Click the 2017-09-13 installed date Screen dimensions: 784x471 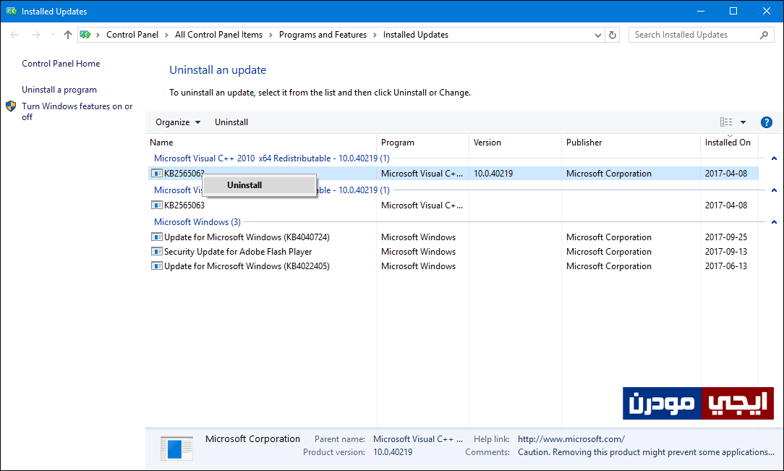pyautogui.click(x=726, y=252)
